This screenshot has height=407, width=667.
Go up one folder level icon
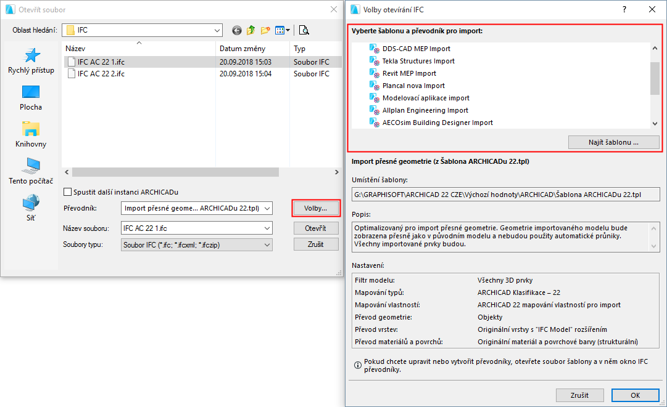coord(251,30)
